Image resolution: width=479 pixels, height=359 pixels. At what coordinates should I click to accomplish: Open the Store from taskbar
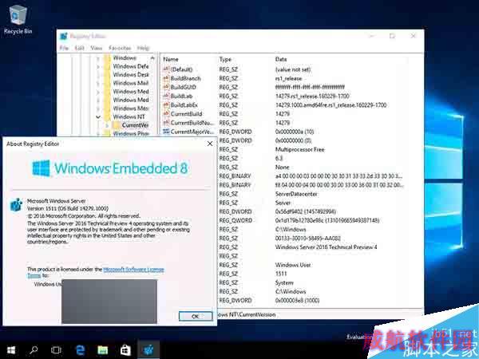pos(125,350)
